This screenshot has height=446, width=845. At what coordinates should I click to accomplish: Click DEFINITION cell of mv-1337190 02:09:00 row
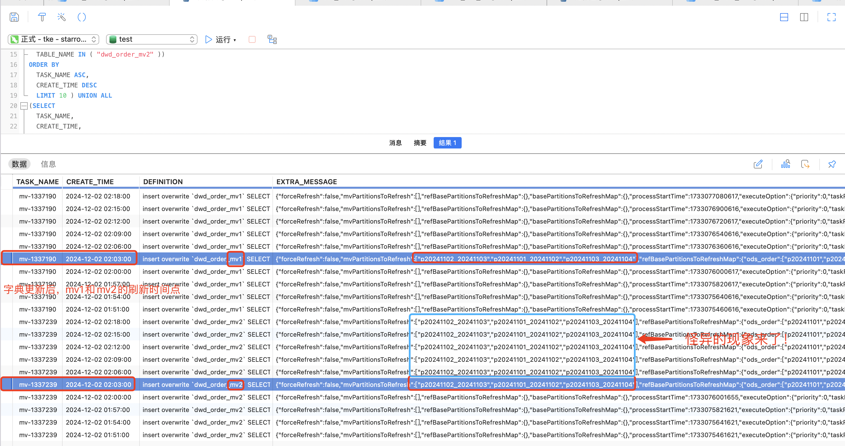click(206, 234)
